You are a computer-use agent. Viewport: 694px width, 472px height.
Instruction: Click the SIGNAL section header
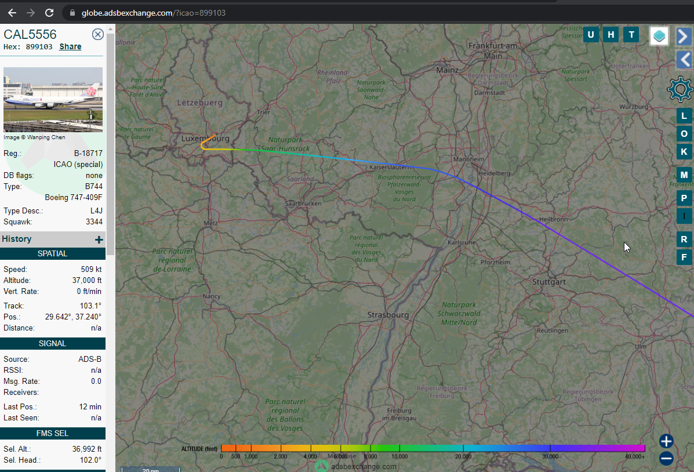coord(53,344)
